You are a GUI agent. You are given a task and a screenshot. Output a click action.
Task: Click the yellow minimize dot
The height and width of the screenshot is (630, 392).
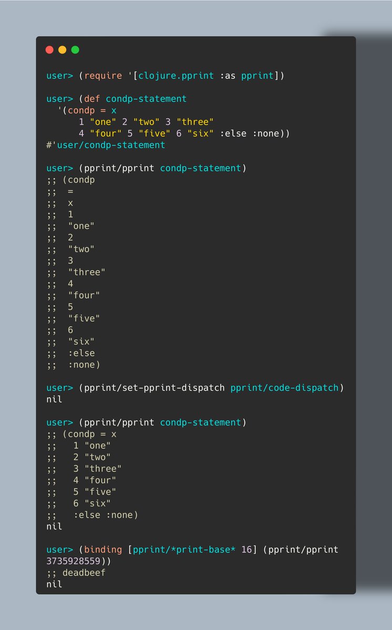(63, 50)
